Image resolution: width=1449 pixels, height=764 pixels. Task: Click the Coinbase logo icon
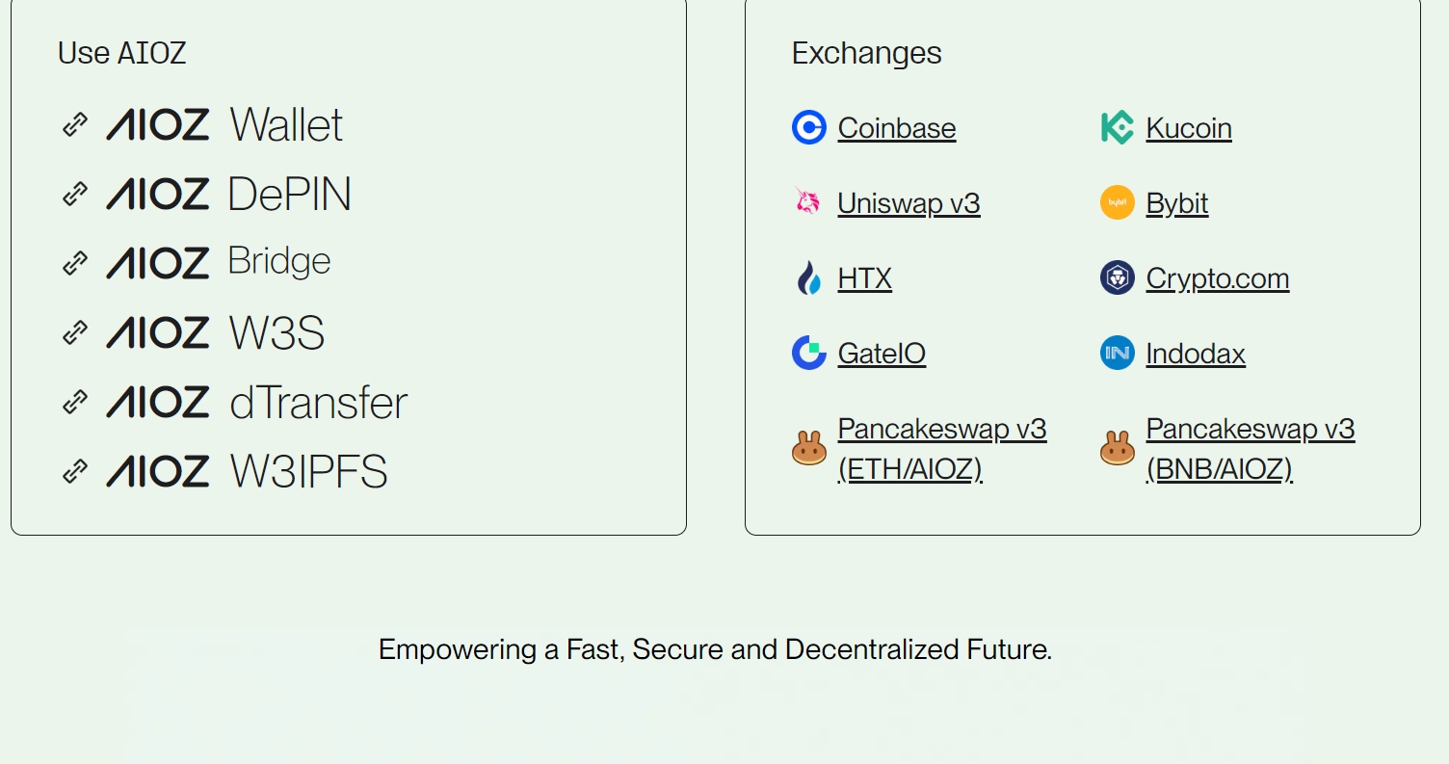click(809, 127)
